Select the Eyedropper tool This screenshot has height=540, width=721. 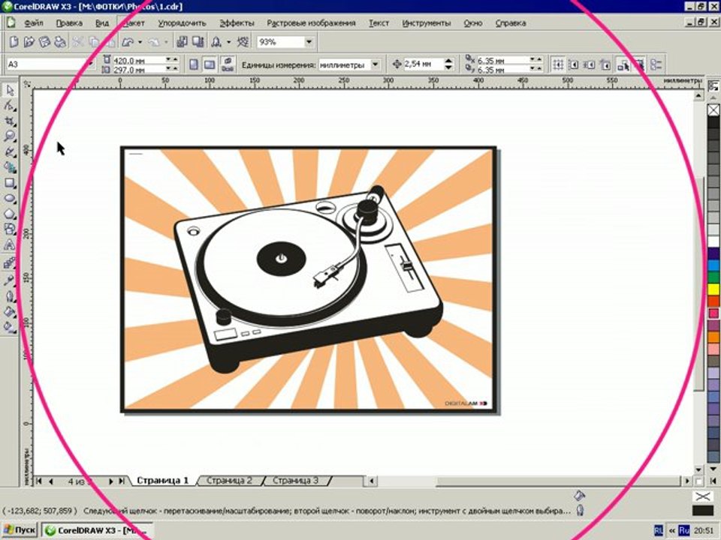tap(10, 280)
